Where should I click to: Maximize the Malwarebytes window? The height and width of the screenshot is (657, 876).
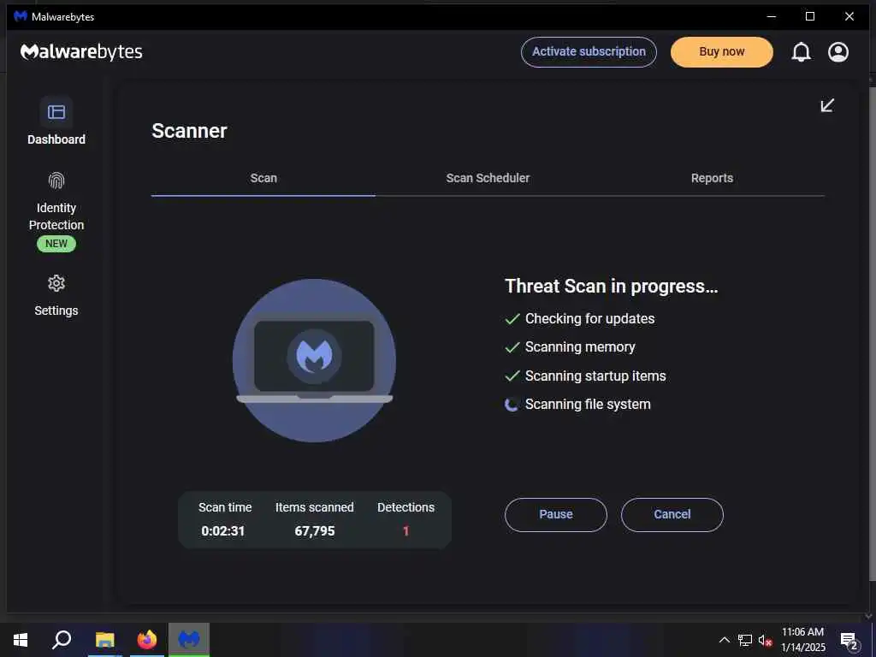point(810,16)
